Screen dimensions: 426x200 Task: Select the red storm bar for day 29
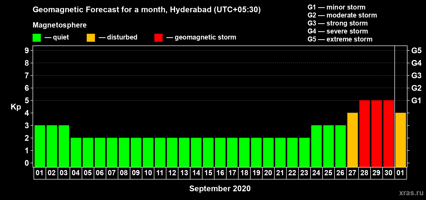377,133
